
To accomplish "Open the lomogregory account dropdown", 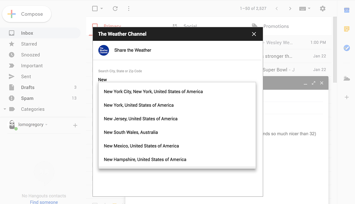I will click(46, 125).
